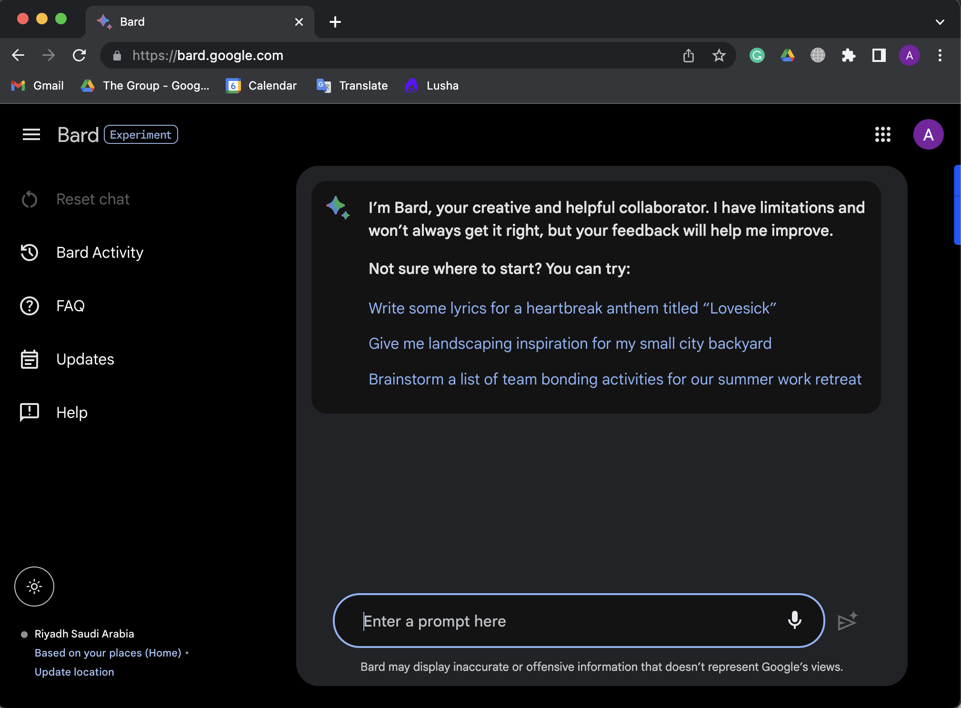Open the purple account avatar in Bard

(929, 135)
